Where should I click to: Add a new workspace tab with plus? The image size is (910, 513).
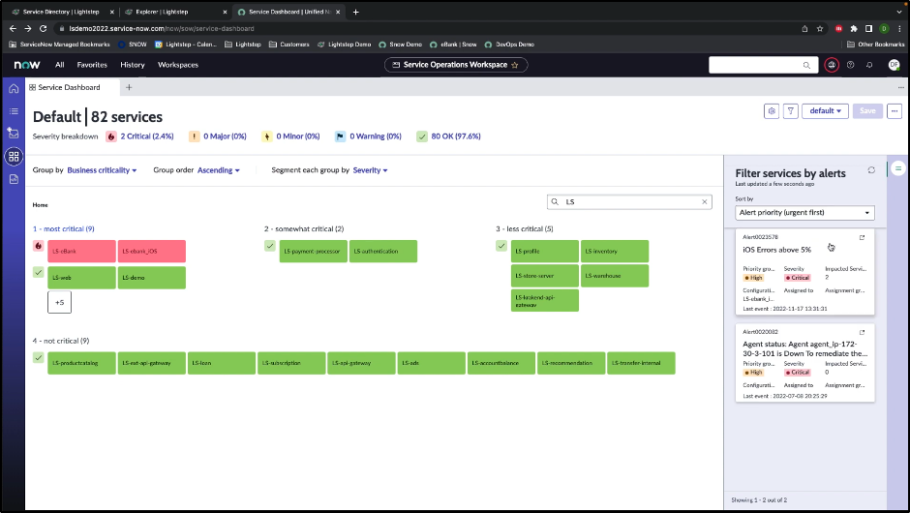click(x=129, y=88)
